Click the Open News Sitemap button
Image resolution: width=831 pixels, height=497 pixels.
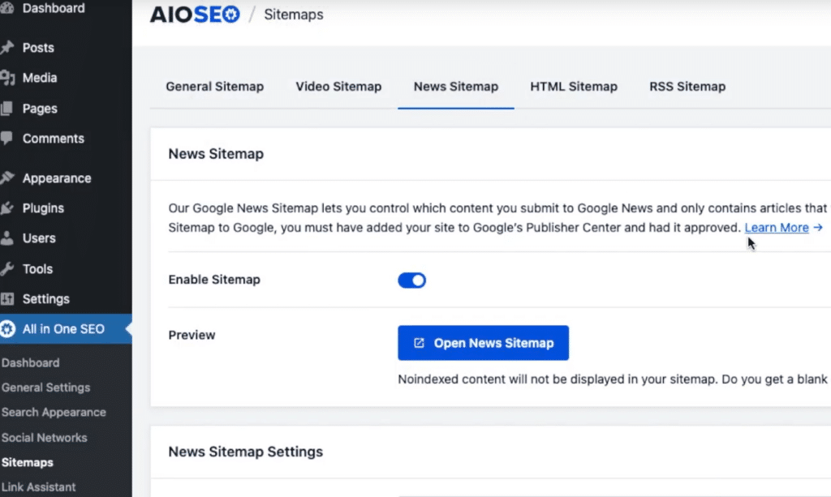(483, 343)
